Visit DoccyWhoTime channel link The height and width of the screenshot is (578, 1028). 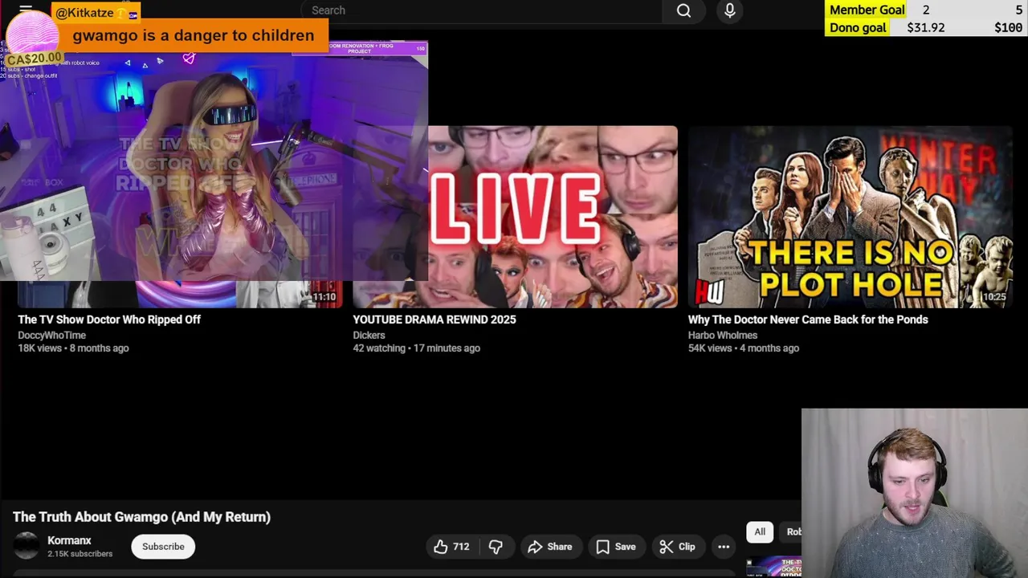tap(51, 335)
